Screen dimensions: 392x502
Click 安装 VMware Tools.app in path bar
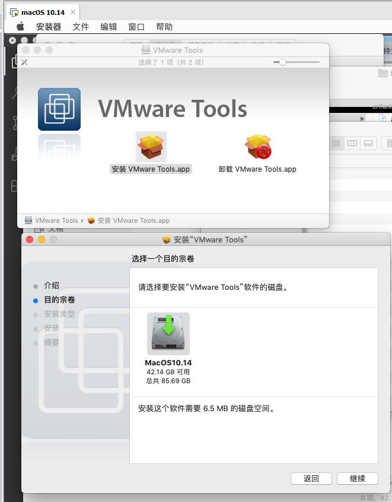(129, 220)
